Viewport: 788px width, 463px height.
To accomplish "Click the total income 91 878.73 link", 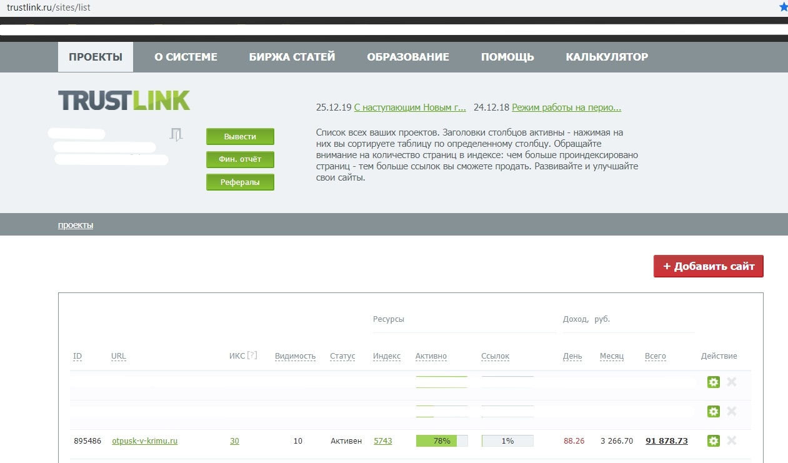I will coord(667,441).
